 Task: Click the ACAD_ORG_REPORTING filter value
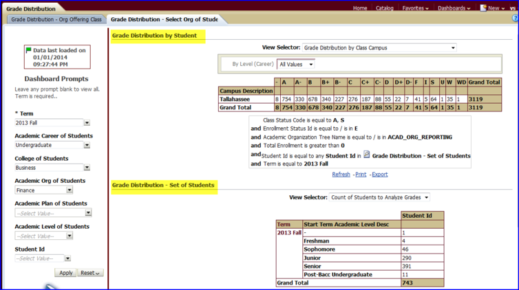coord(420,137)
